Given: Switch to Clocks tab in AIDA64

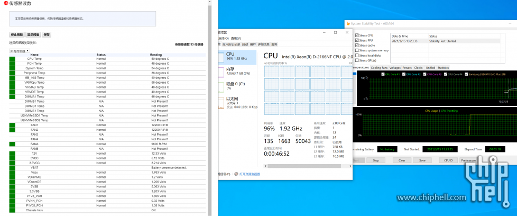Looking at the screenshot, I should click(419, 68).
